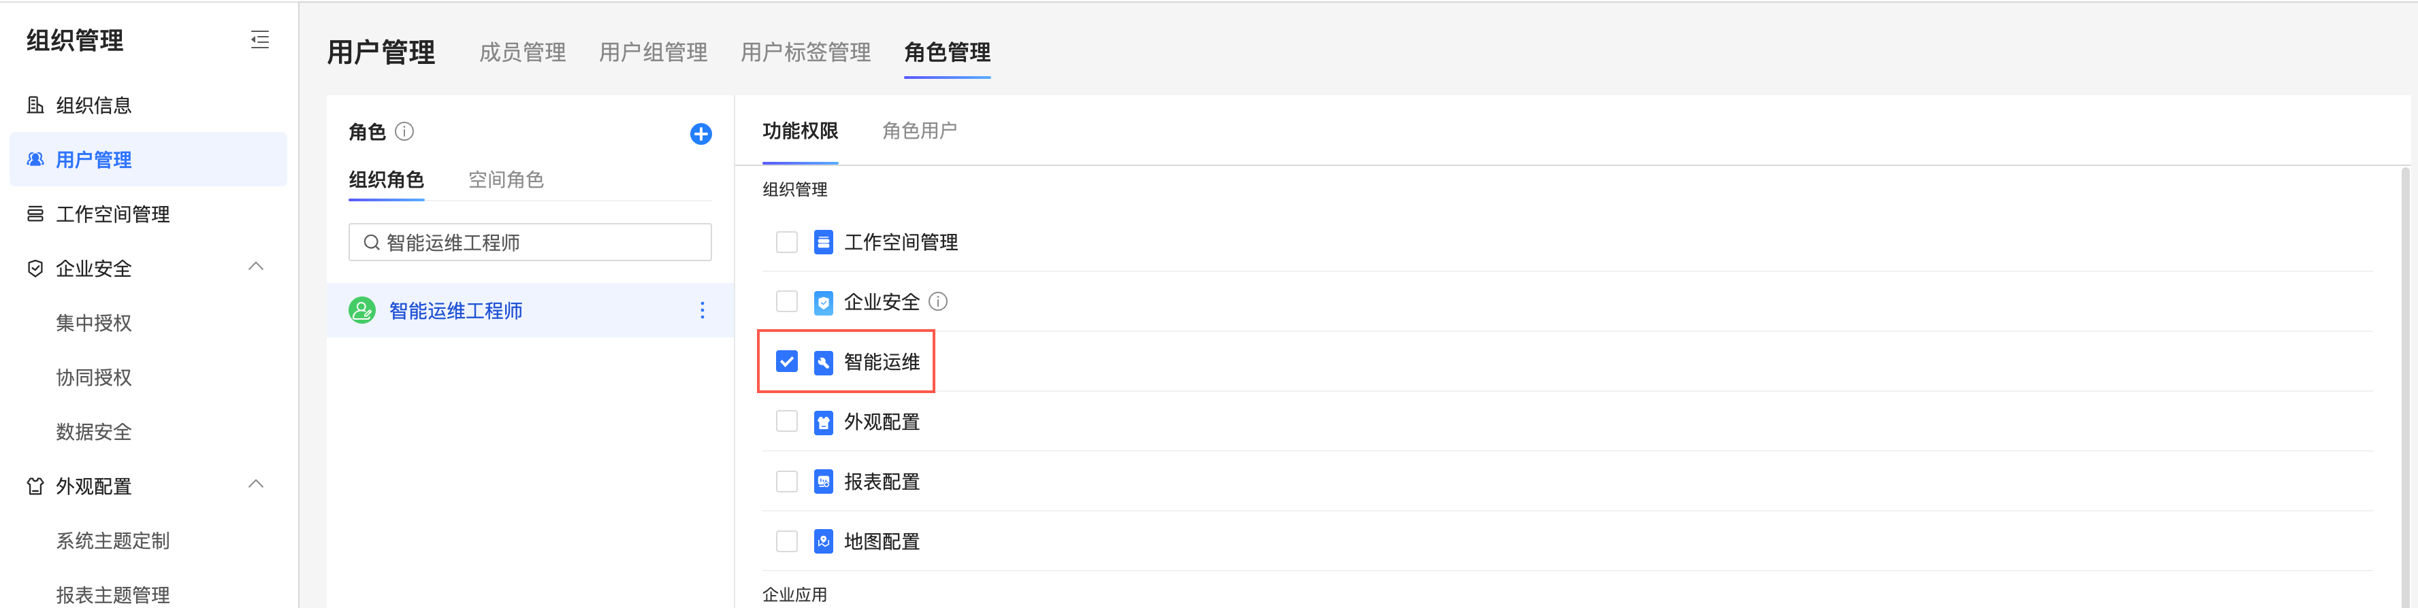This screenshot has width=2418, height=608.
Task: Click the green avatar icon of 智能运维工程师
Action: [362, 311]
